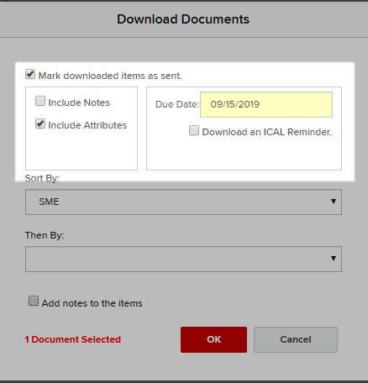Click the Add notes to the items label
This screenshot has width=368, height=383.
92,303
